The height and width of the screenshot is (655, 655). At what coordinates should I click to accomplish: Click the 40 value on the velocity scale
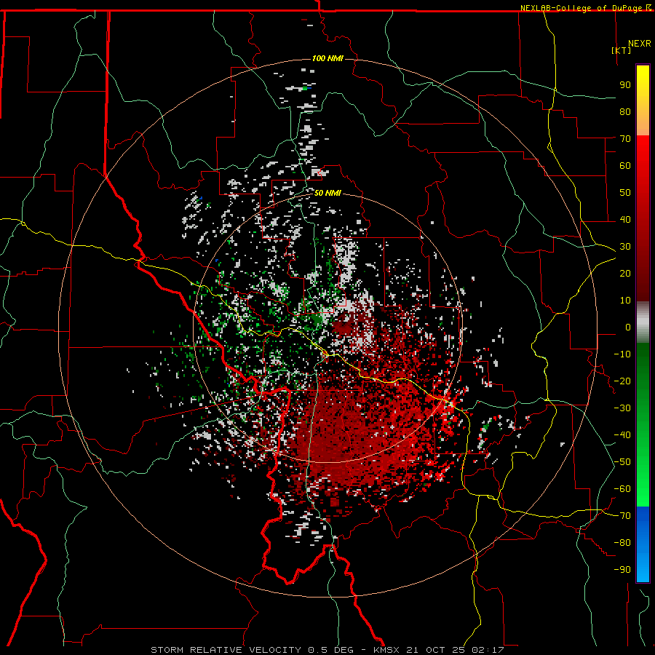click(625, 219)
